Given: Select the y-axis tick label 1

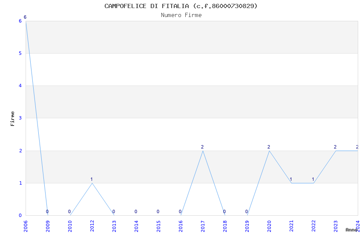Looking at the screenshot, I should pos(20,183).
